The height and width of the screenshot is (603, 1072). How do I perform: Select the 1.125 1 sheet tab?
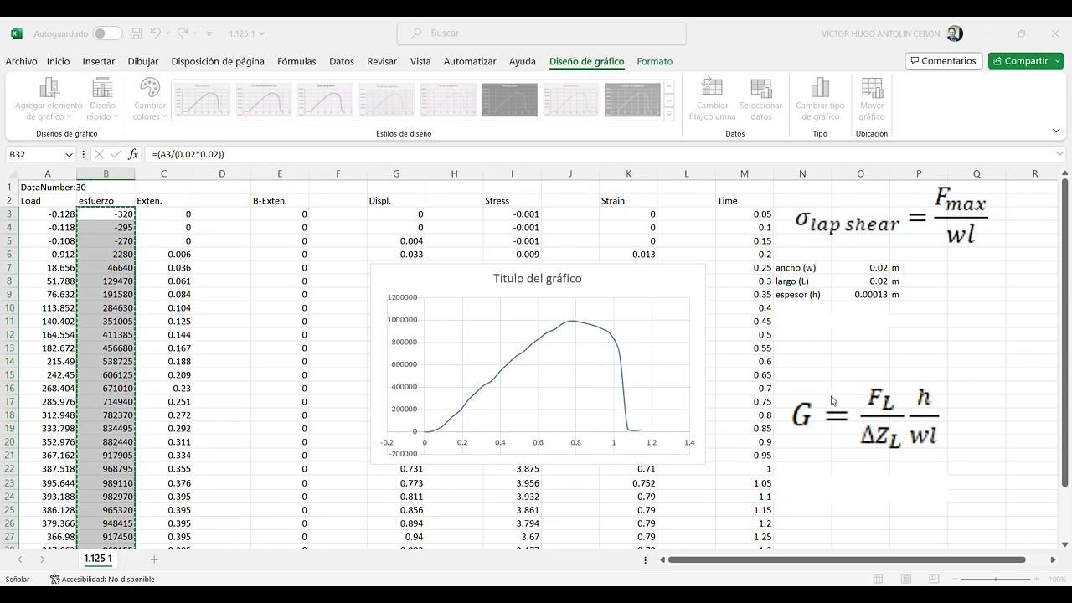(x=98, y=559)
